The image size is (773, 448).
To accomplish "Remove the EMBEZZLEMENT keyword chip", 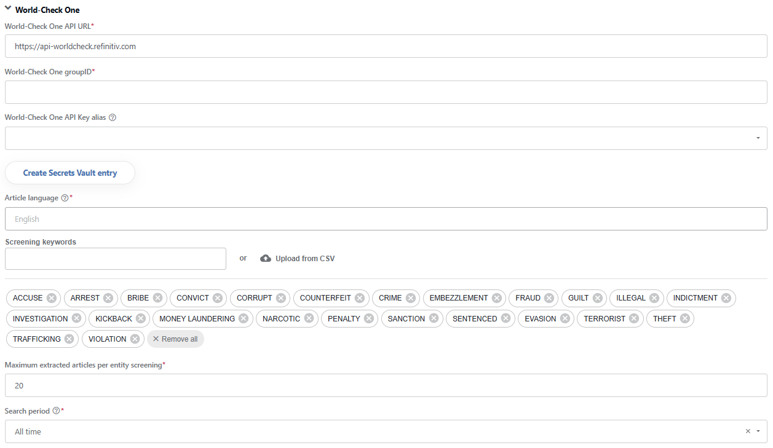I will coord(497,298).
